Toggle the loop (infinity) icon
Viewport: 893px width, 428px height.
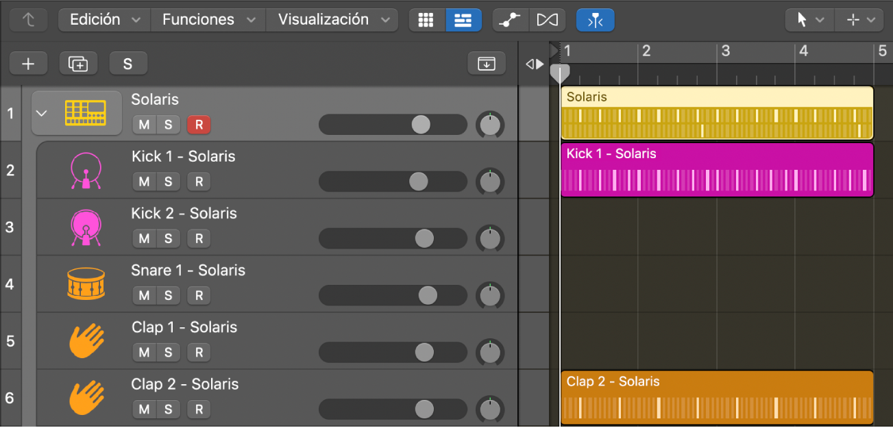point(546,19)
